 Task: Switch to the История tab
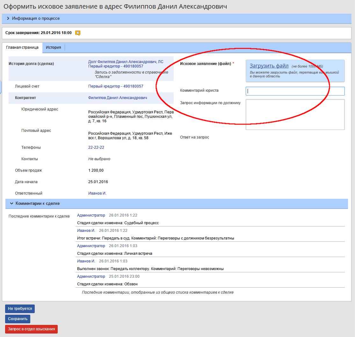tap(53, 47)
